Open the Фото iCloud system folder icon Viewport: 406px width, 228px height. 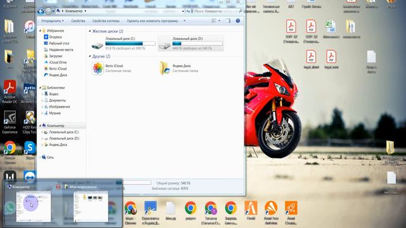coord(98,68)
